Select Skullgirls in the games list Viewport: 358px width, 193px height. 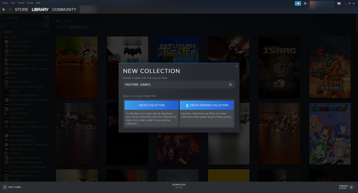(14, 91)
